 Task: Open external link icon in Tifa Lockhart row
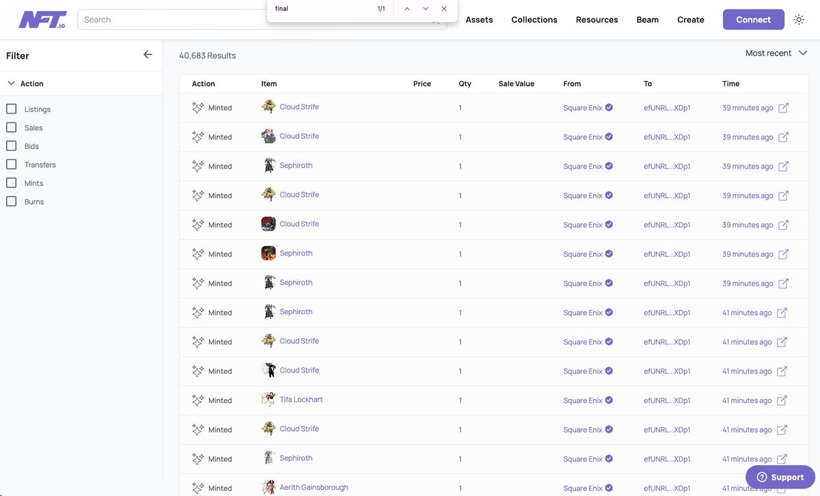coord(782,400)
